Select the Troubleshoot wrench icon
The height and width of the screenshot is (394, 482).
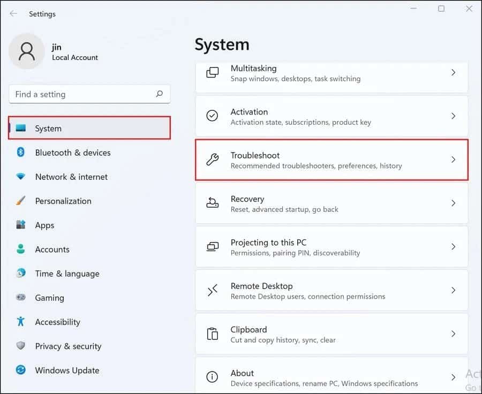(213, 159)
